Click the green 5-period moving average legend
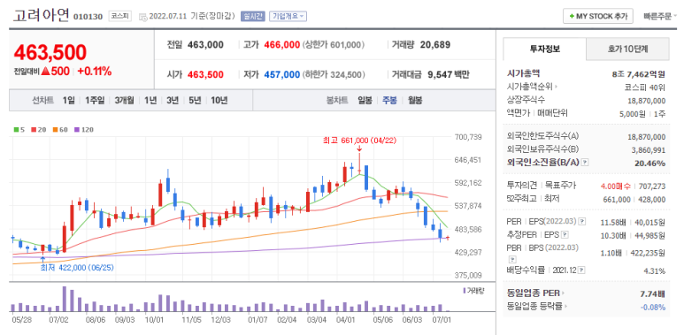This screenshot has height=335, width=684. pyautogui.click(x=19, y=129)
